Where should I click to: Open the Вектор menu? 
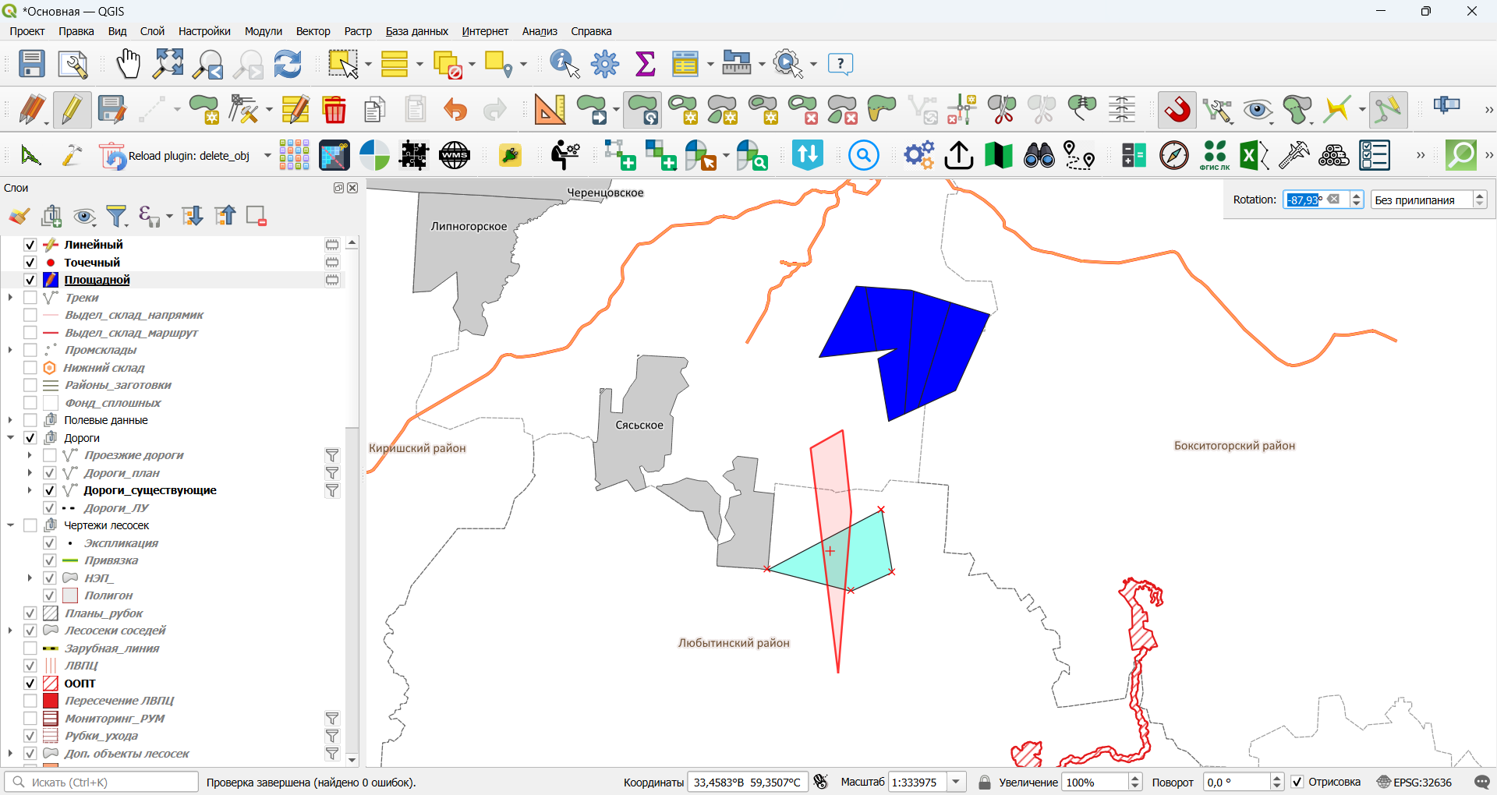coord(313,31)
